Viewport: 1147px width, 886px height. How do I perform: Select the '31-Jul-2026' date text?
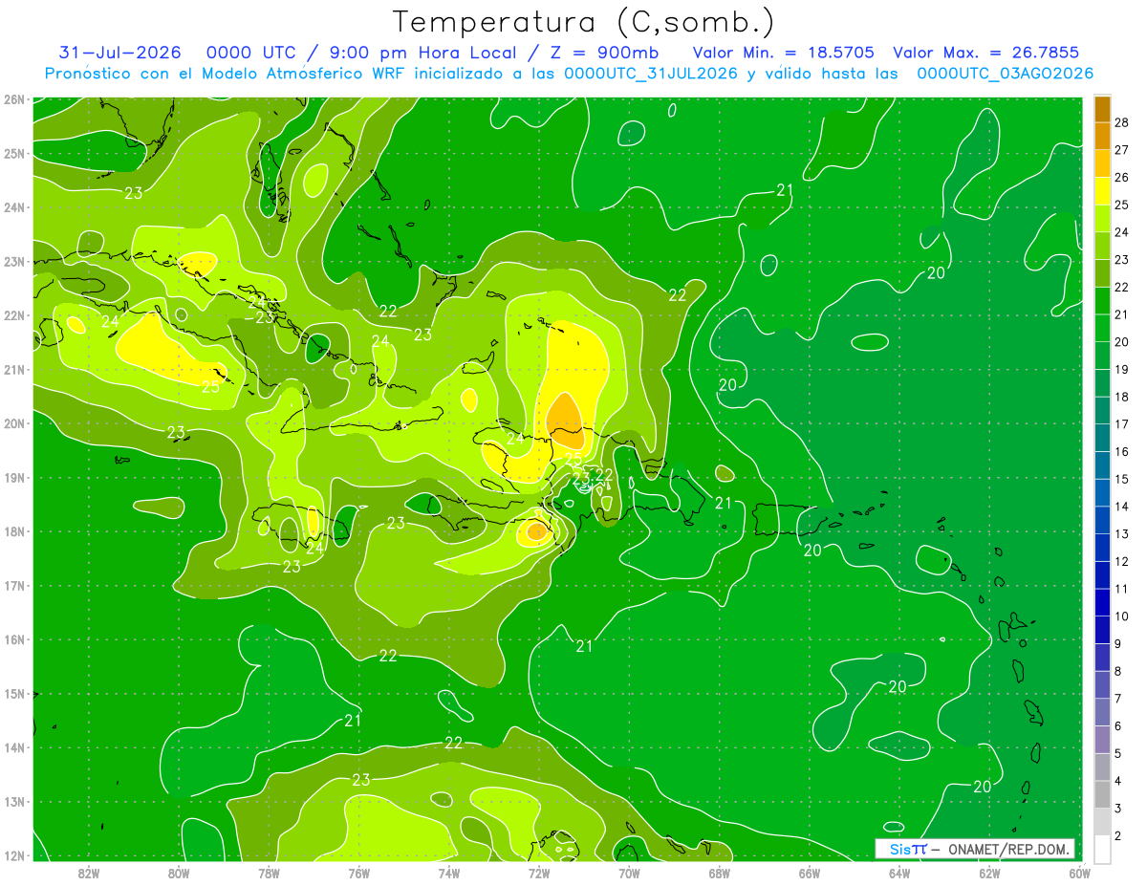click(x=120, y=53)
